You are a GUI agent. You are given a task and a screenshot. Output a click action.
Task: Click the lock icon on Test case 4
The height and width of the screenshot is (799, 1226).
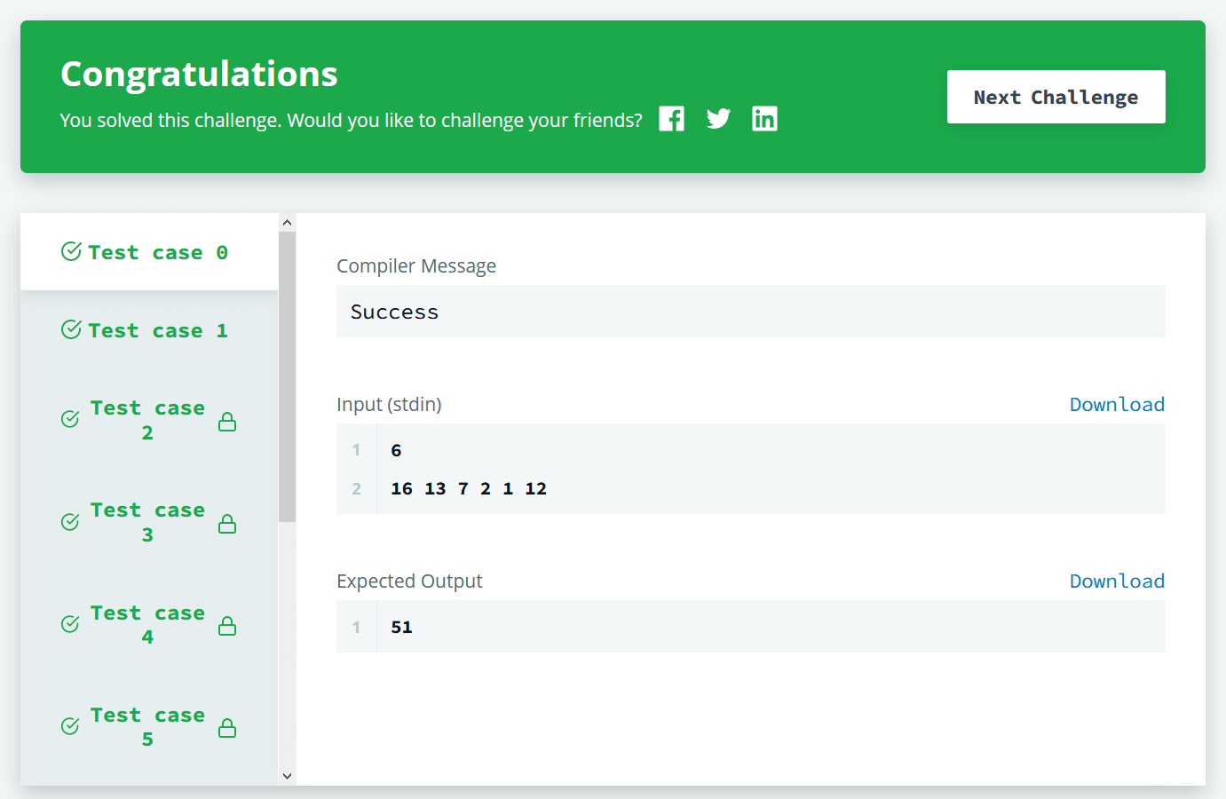click(227, 626)
